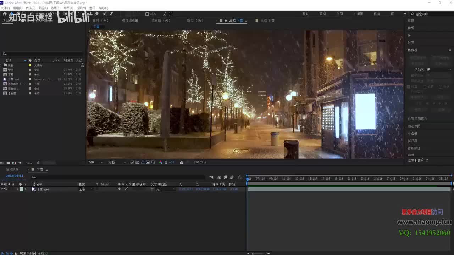Image resolution: width=454 pixels, height=255 pixels.
Task: Take a snapshot with the camera icon
Action: click(x=182, y=162)
